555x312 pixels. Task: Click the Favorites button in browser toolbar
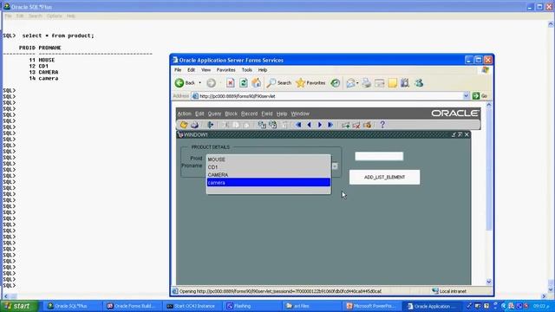point(310,83)
